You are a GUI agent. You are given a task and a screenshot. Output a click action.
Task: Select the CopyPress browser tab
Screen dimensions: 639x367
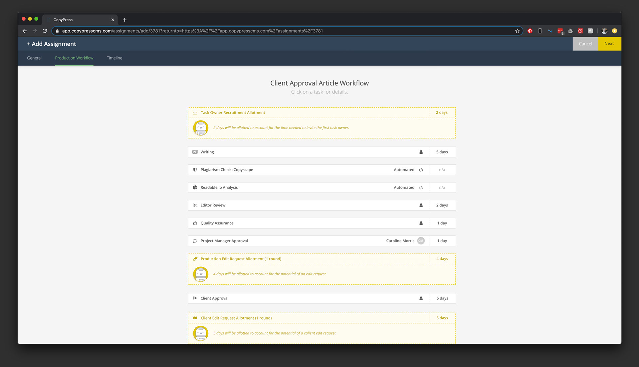pyautogui.click(x=80, y=20)
